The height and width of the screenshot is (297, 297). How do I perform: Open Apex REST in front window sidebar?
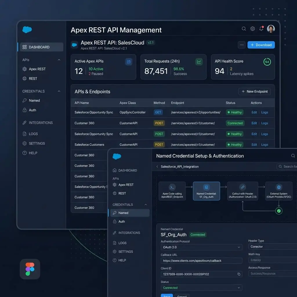pyautogui.click(x=123, y=185)
